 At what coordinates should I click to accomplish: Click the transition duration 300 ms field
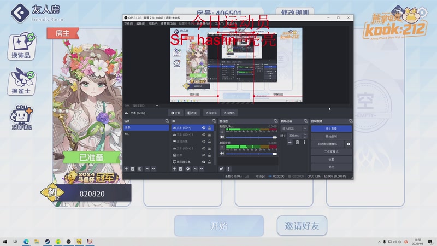click(295, 136)
